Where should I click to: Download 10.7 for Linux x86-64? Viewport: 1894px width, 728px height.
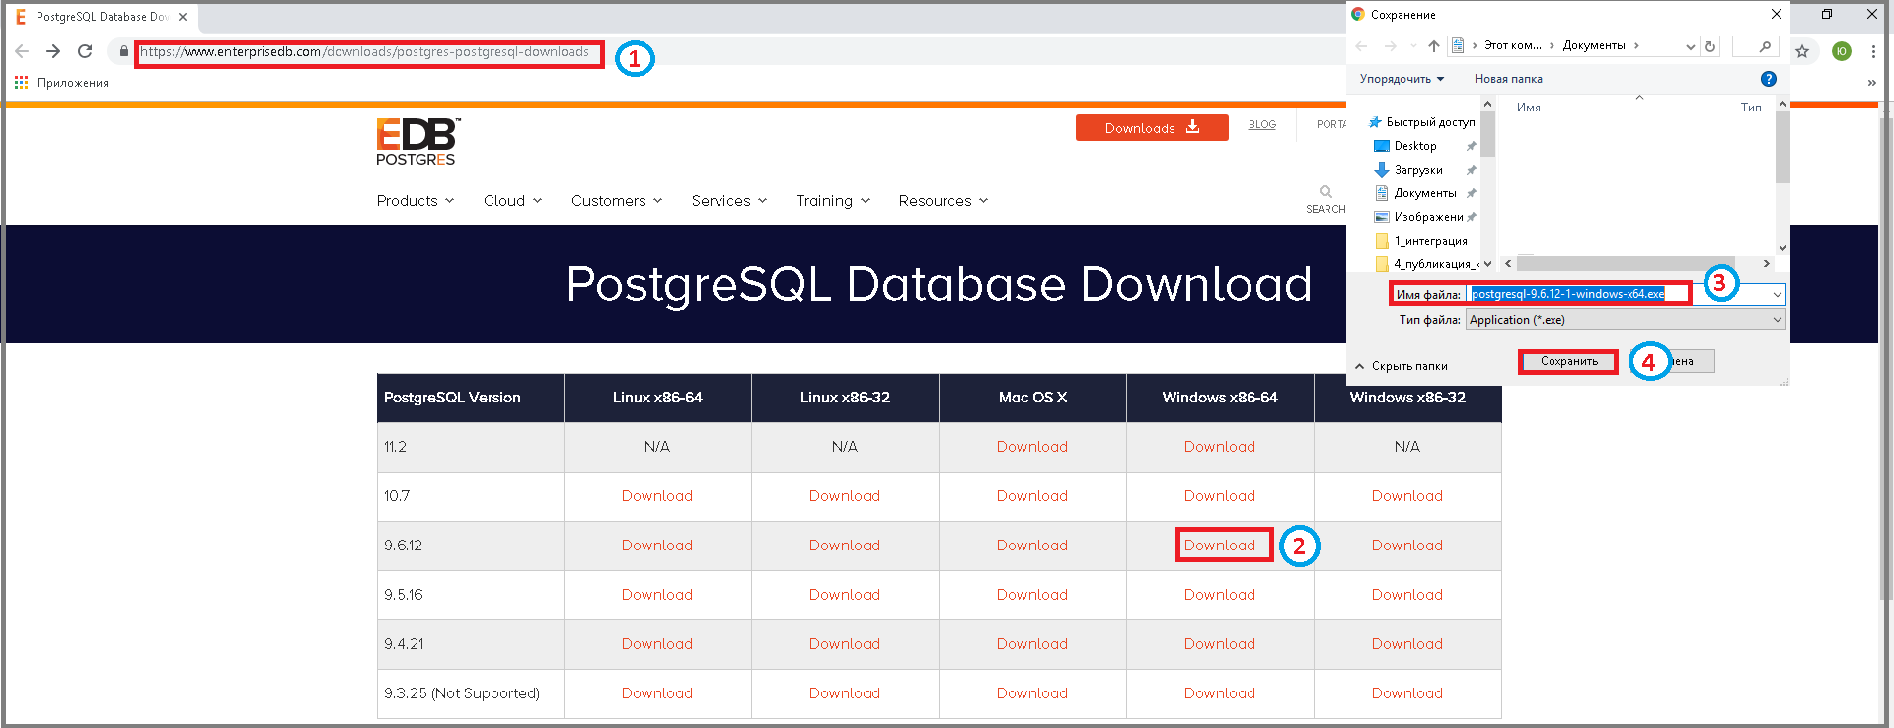(657, 496)
